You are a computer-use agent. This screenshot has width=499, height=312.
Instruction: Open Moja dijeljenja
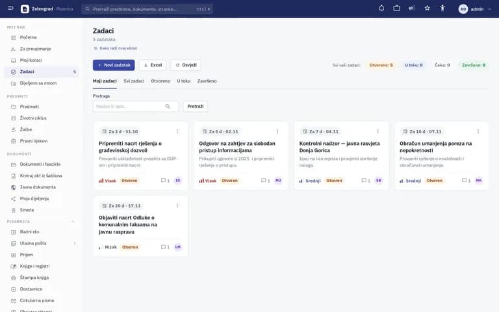pos(42,199)
